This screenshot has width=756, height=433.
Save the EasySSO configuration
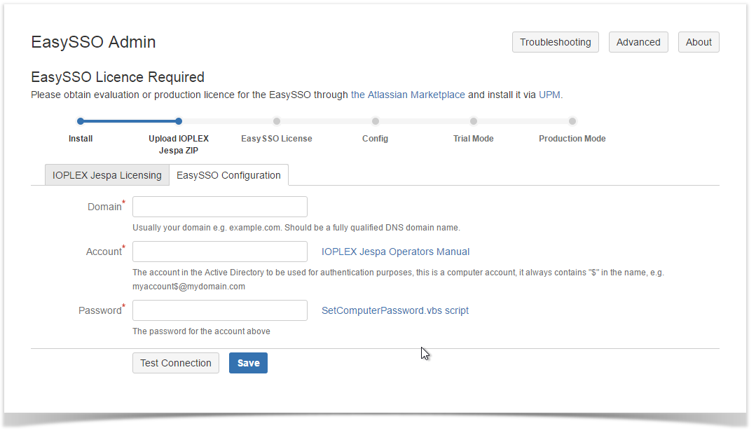pyautogui.click(x=248, y=363)
